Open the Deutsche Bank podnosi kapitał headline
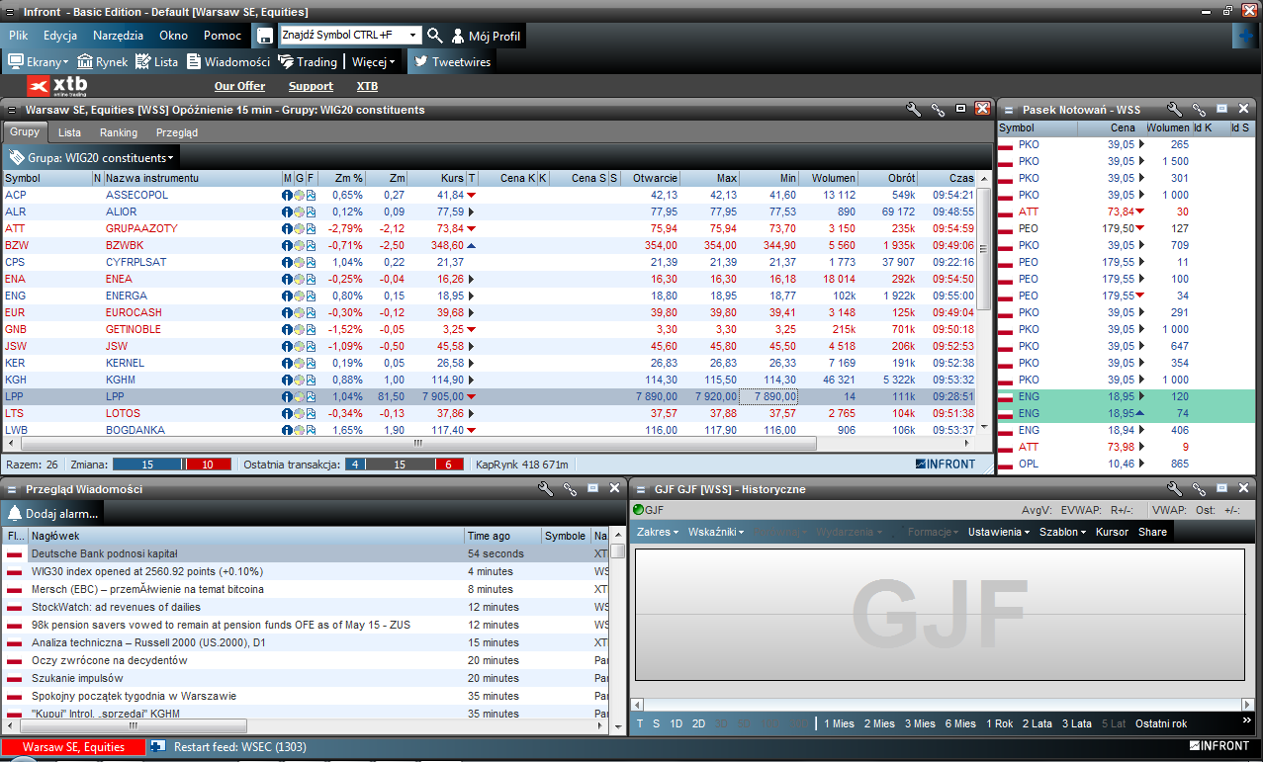This screenshot has width=1263, height=762. [104, 553]
